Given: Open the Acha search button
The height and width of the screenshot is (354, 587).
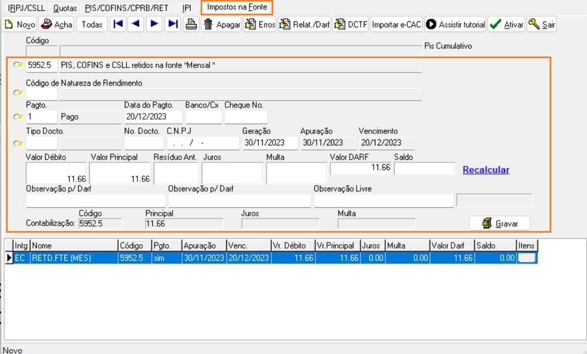Looking at the screenshot, I should pyautogui.click(x=57, y=25).
